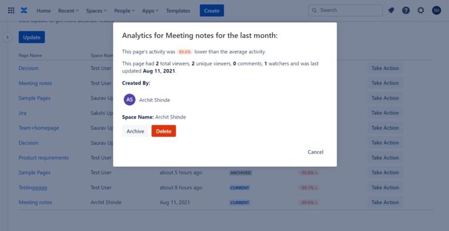
Task: Go to Home in the top navigation
Action: click(x=43, y=11)
